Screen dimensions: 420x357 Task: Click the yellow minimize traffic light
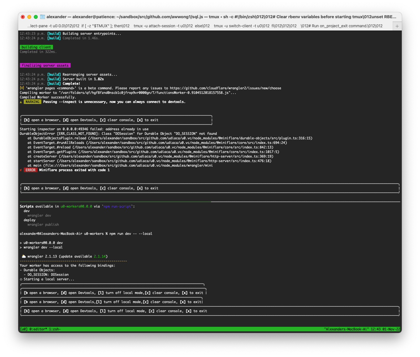(29, 17)
